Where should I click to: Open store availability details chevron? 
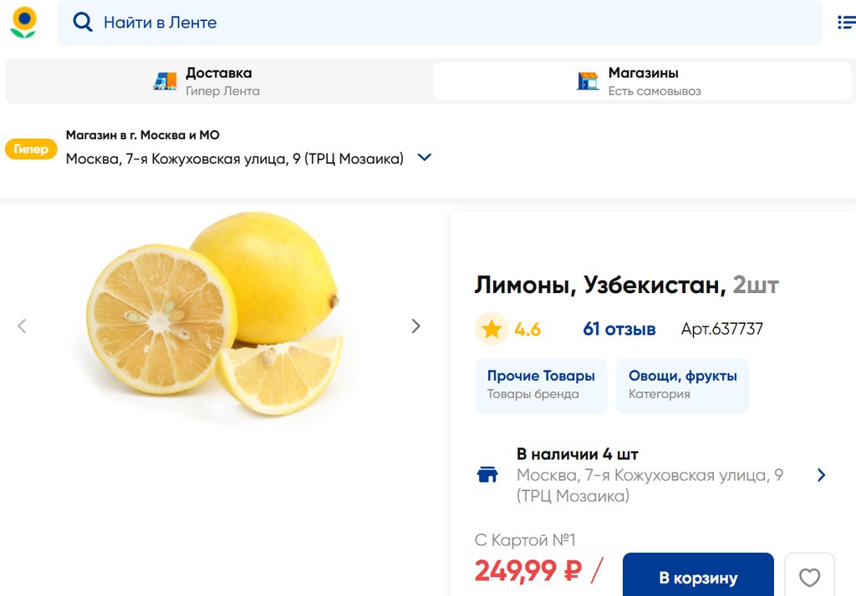821,475
